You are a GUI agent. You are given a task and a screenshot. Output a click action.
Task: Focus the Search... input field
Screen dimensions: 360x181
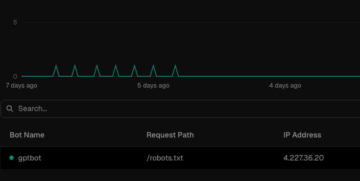(x=180, y=109)
